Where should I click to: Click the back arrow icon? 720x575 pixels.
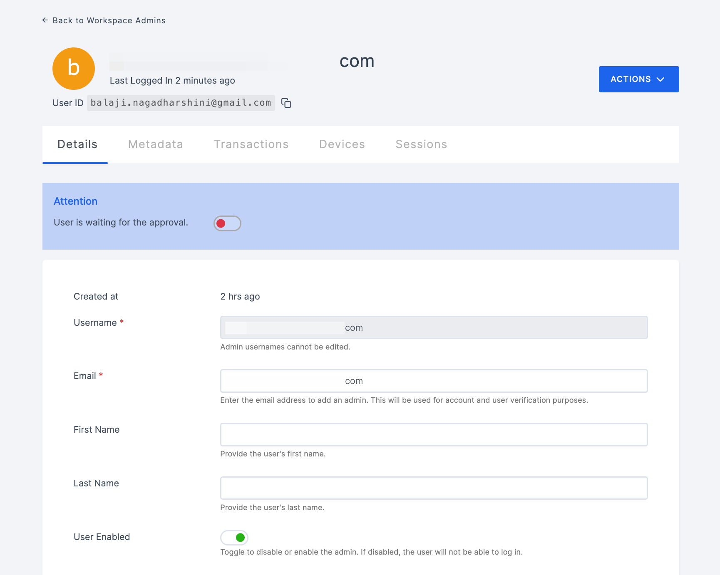click(x=45, y=20)
